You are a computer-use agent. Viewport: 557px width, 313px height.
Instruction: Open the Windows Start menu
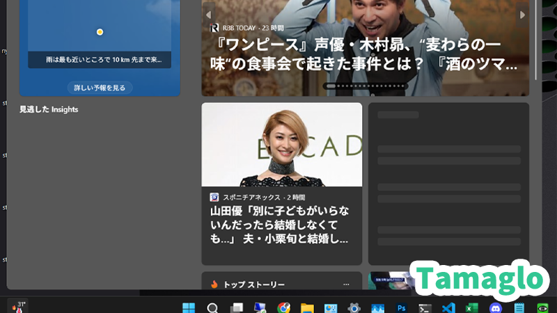pyautogui.click(x=189, y=307)
